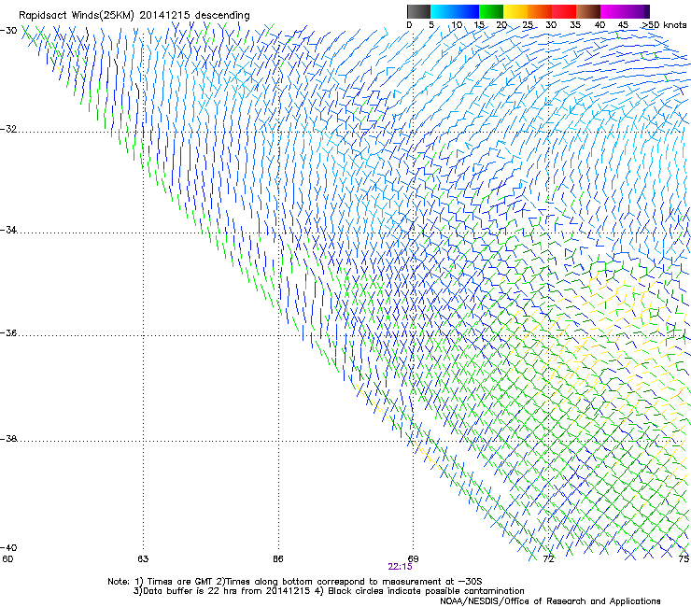The image size is (691, 607).
Task: Click the red 30-35 knots legend color
Action: (x=564, y=11)
